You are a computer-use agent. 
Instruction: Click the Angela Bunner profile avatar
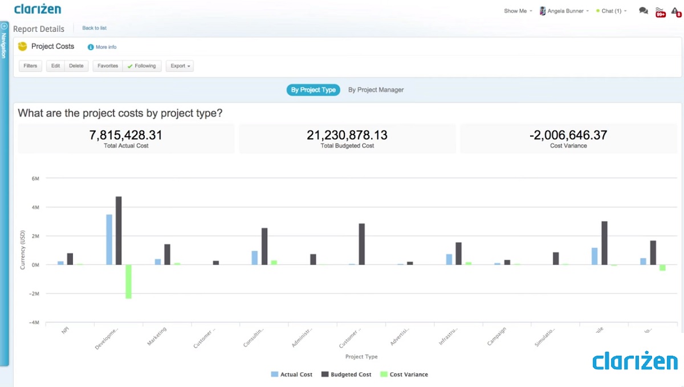point(543,11)
